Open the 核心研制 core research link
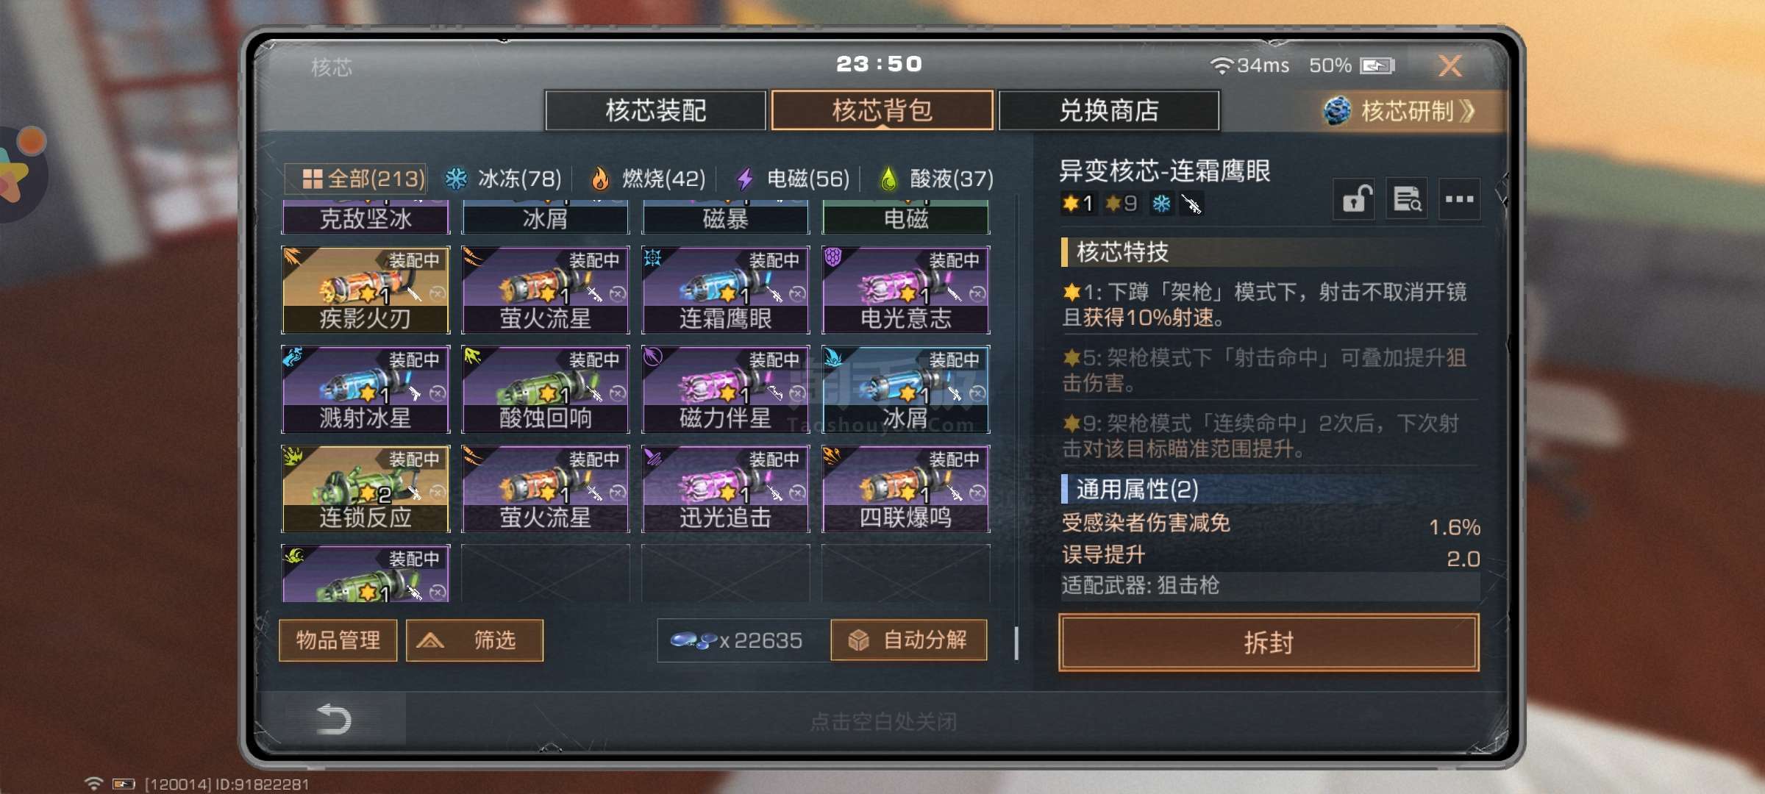The height and width of the screenshot is (794, 1765). [1399, 111]
